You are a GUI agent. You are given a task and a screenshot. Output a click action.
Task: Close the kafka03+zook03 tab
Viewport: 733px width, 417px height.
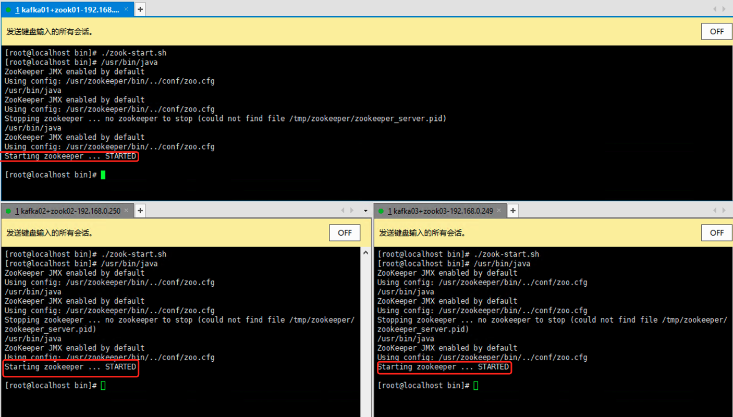pos(499,211)
